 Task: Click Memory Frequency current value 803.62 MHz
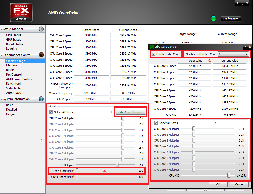pyautogui.click(x=128, y=93)
